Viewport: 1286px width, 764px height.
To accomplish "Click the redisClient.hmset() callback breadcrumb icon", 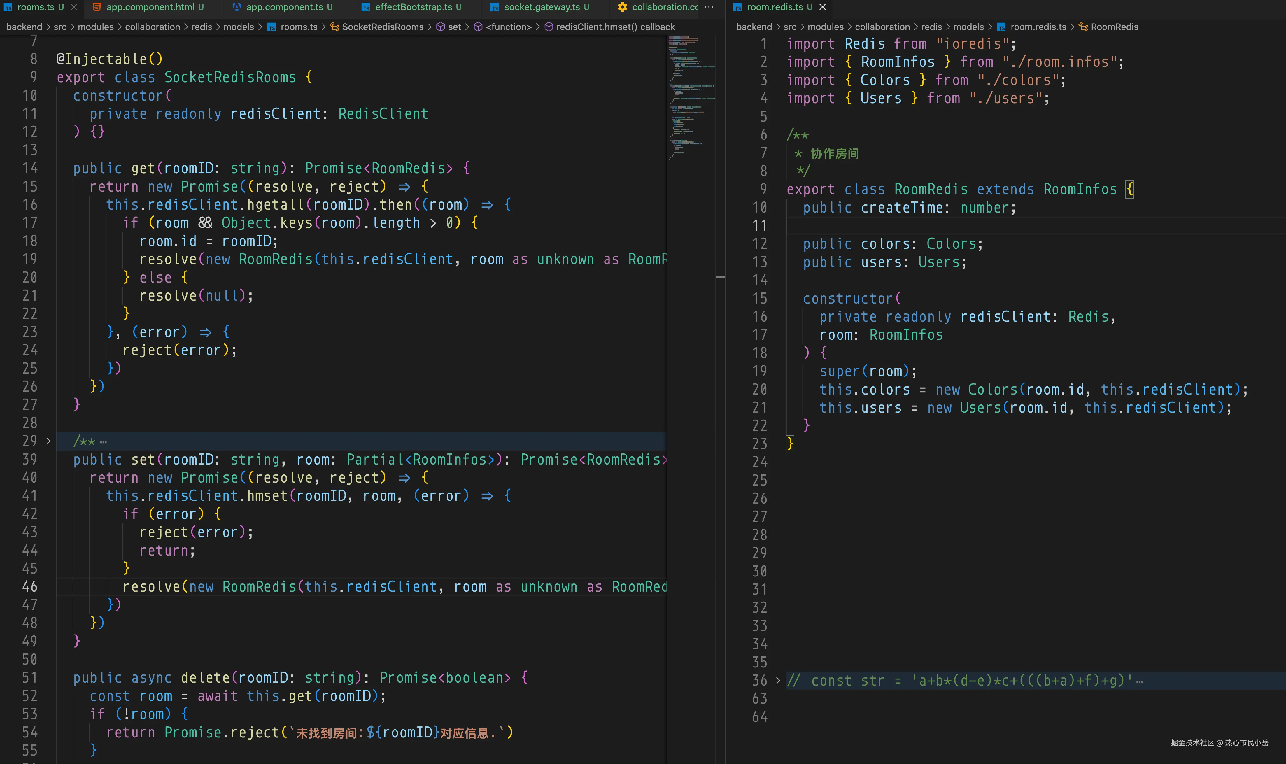I will click(549, 27).
